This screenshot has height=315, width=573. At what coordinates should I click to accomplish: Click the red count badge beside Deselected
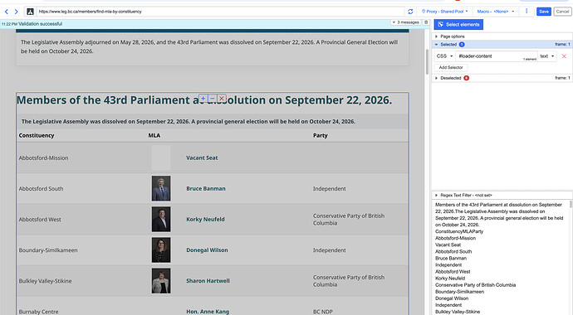click(467, 78)
